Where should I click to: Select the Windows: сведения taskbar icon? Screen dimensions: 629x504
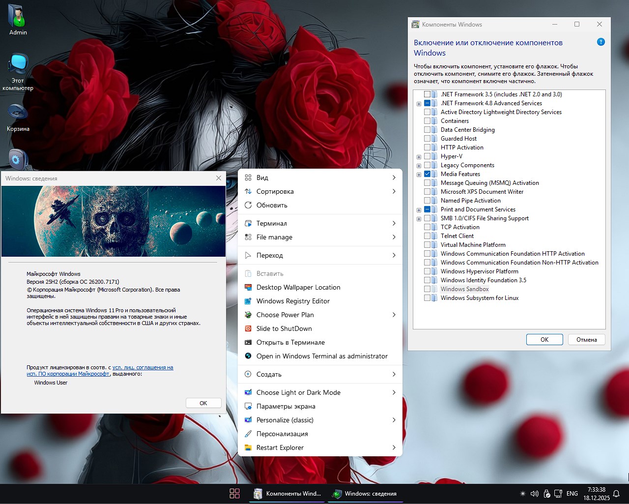coord(365,493)
